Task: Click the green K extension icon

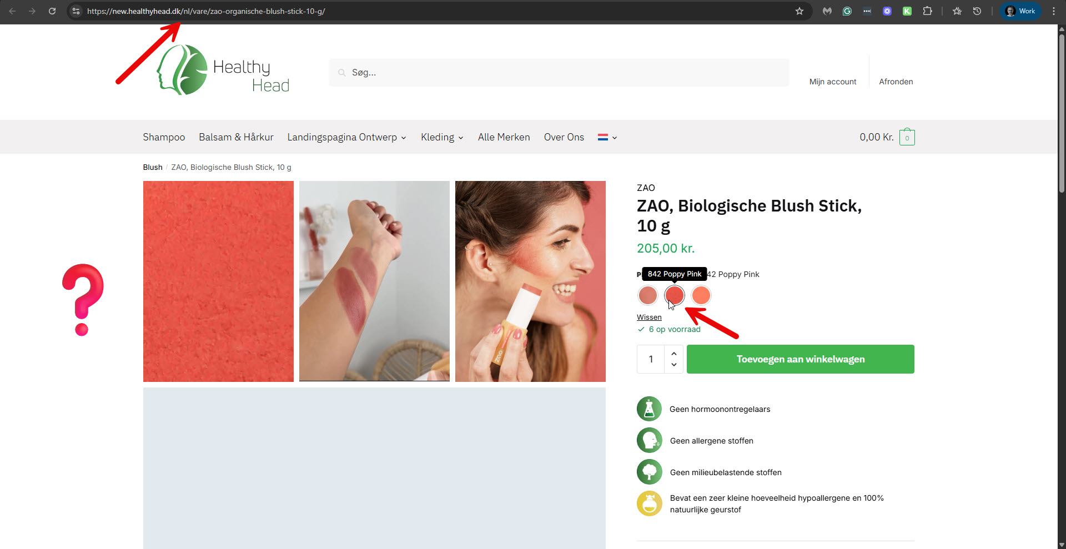Action: 907,11
